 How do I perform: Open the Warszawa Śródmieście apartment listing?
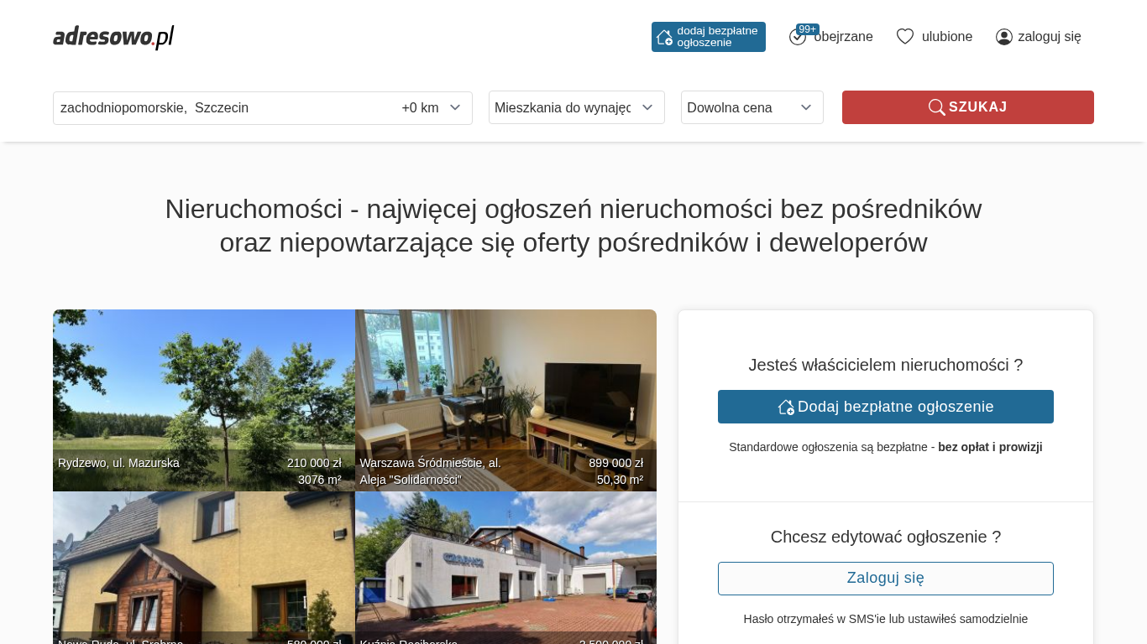505,400
